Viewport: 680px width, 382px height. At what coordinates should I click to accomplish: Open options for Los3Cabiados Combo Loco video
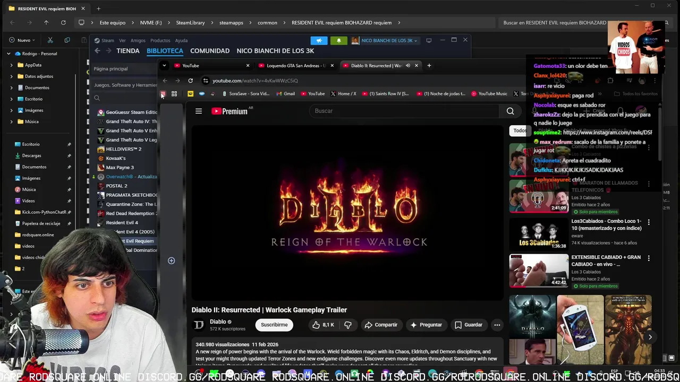[649, 222]
